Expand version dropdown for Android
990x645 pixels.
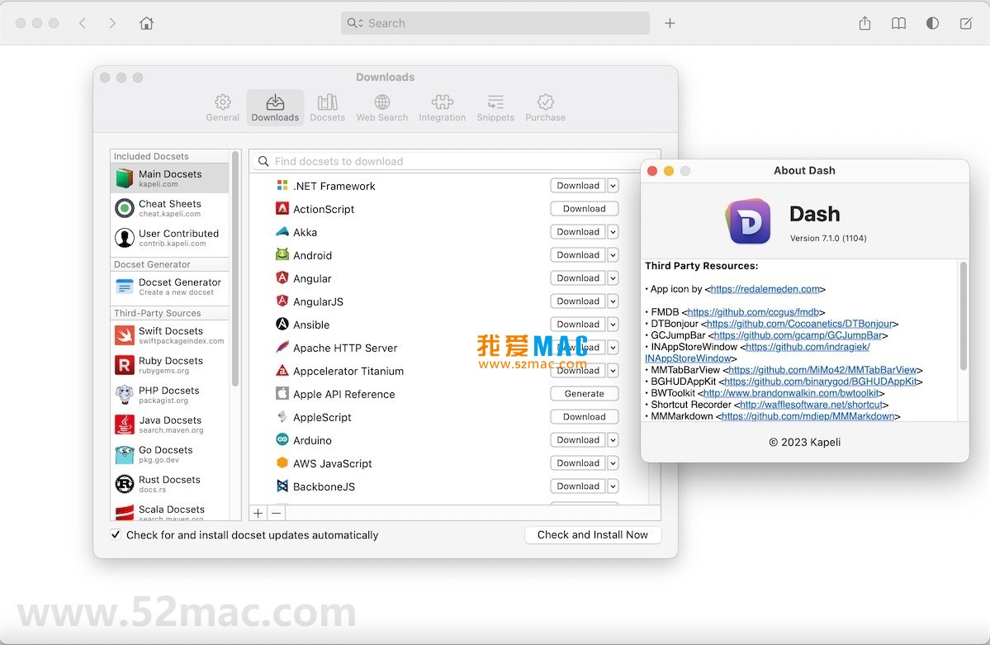(613, 255)
